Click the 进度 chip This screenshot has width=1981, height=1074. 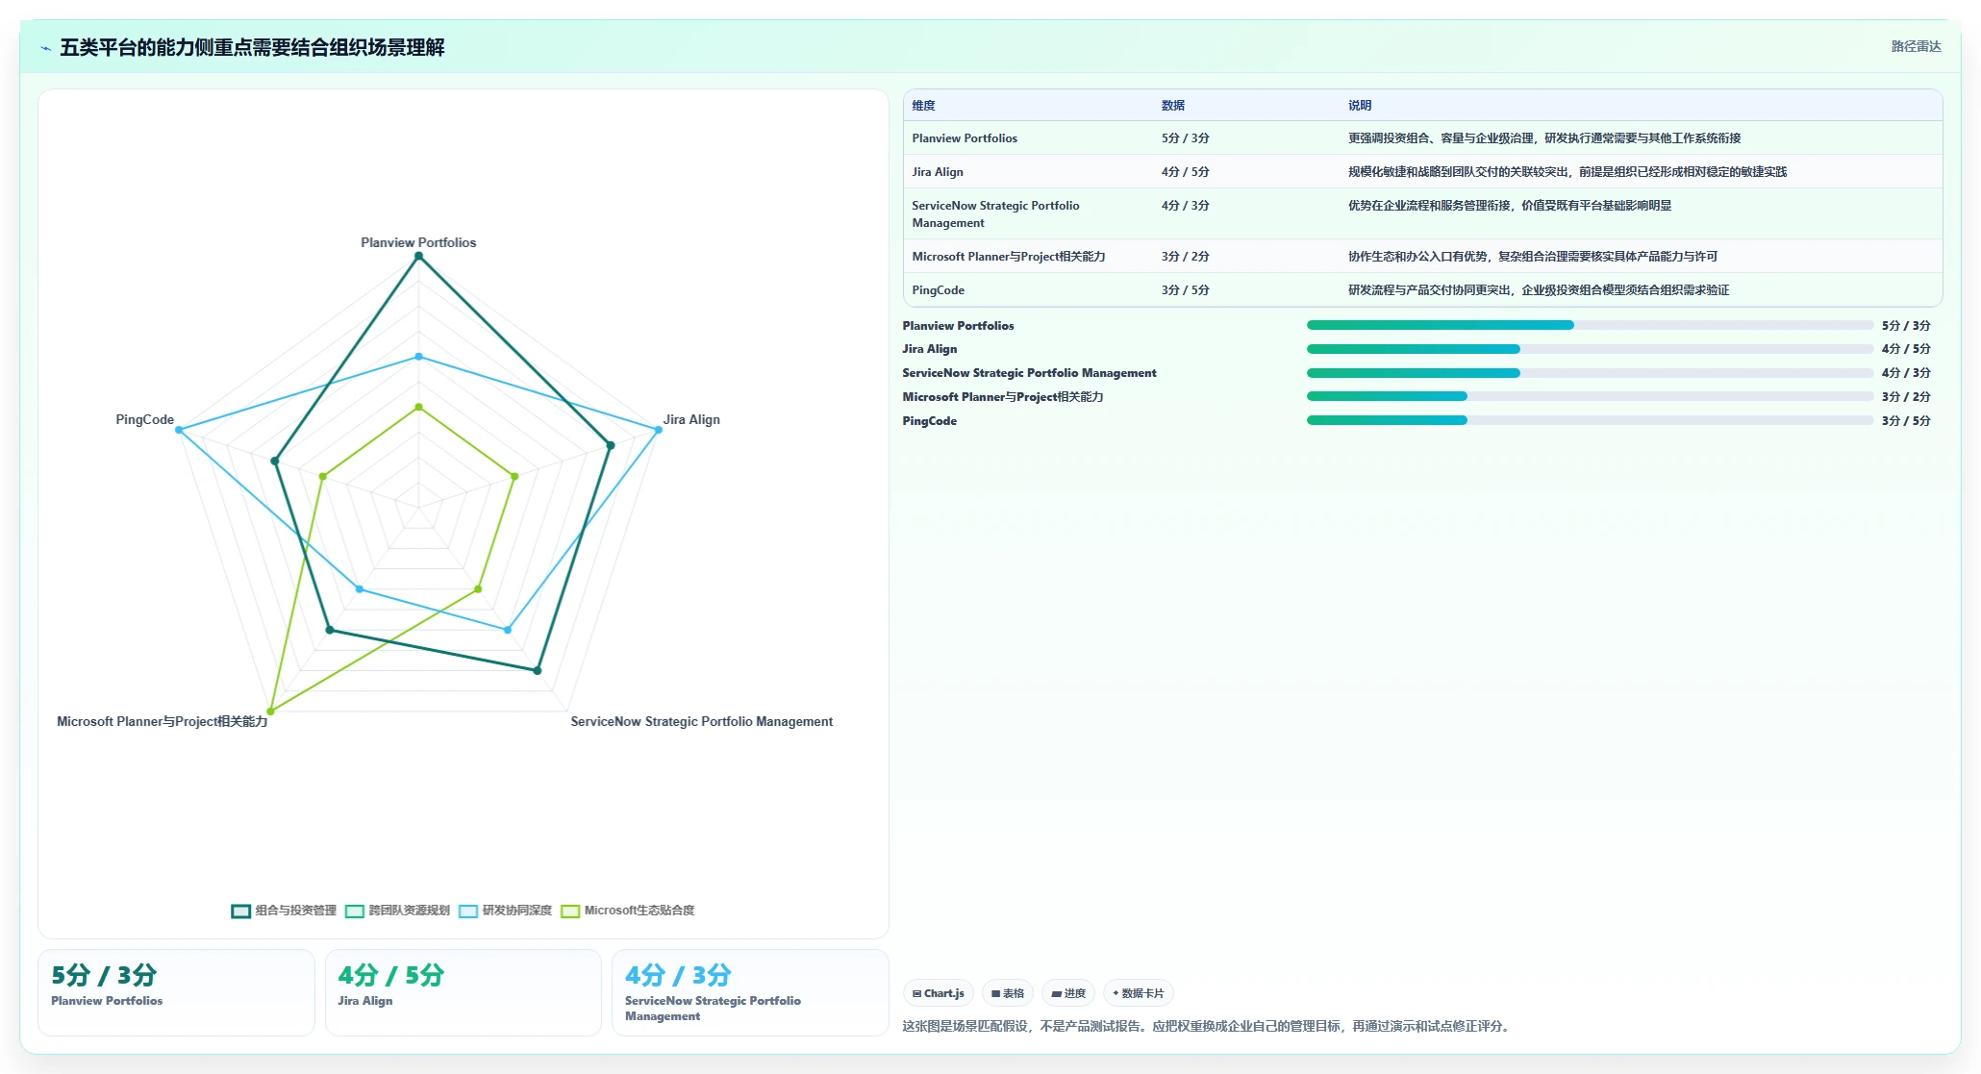(x=1068, y=993)
